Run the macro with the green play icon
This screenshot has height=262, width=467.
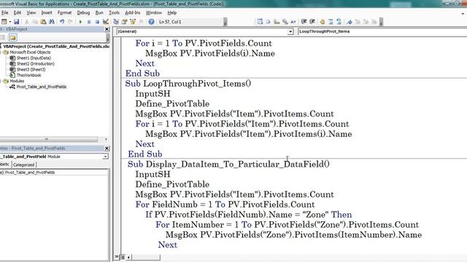[80, 22]
